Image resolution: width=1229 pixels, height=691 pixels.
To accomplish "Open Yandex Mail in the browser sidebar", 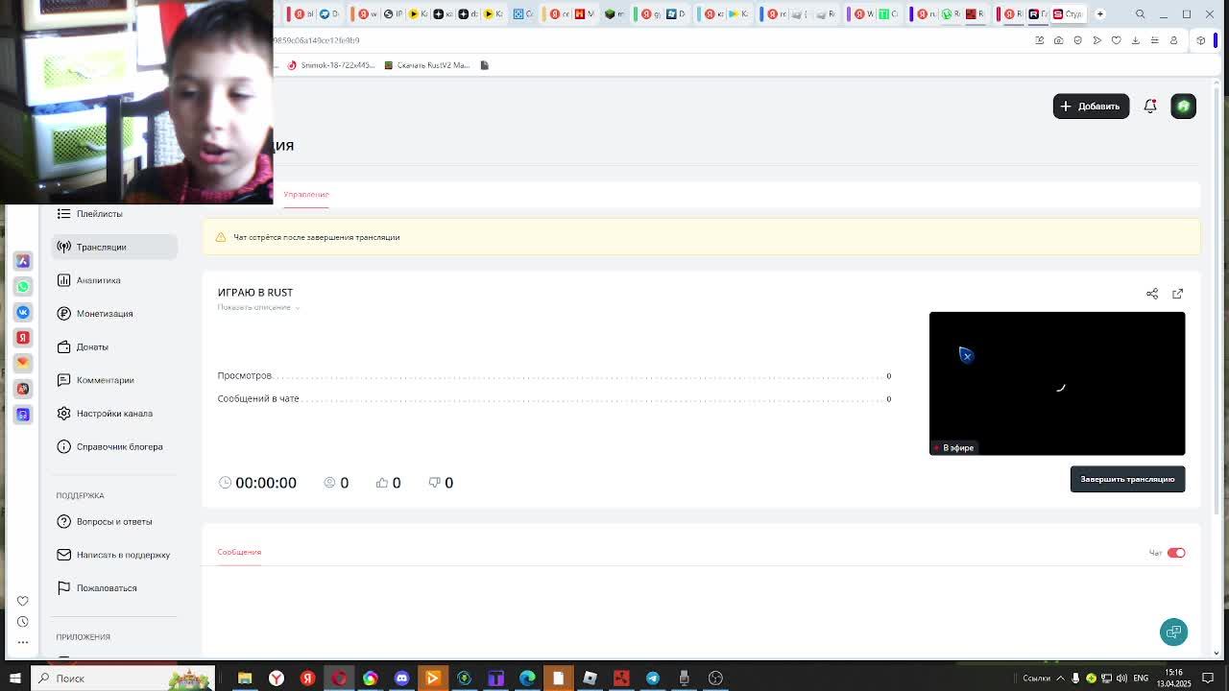I will pos(23,363).
